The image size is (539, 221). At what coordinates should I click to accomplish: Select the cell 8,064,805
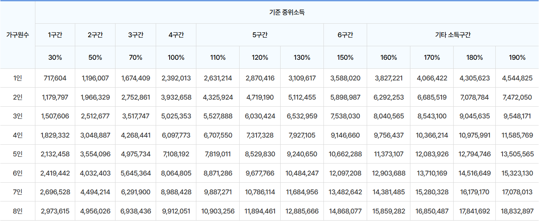(176, 173)
